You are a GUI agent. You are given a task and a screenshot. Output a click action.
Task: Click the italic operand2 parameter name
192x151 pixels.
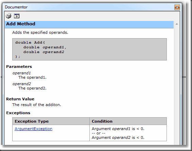pyautogui.click(x=22, y=84)
